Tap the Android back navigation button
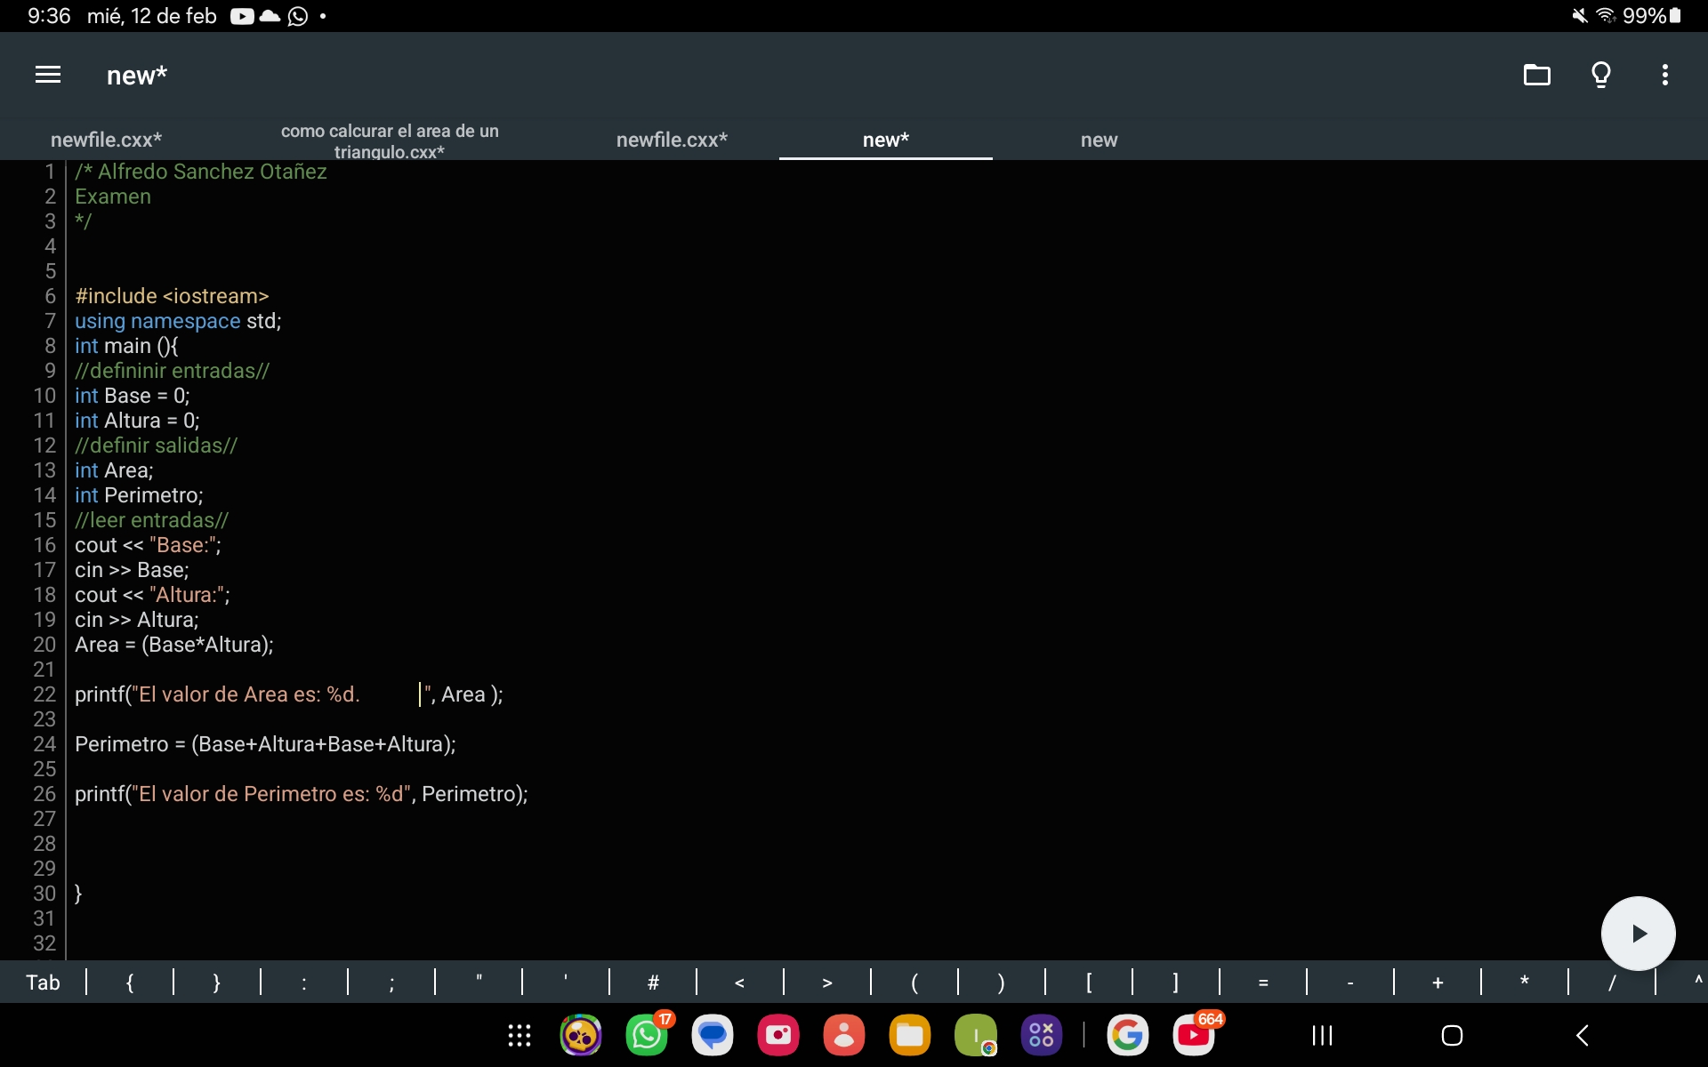 click(1582, 1035)
